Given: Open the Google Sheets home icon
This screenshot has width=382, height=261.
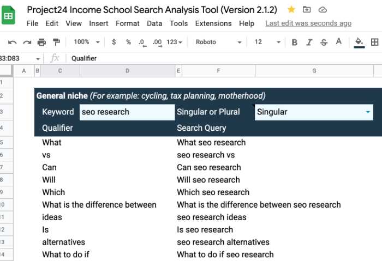Looking at the screenshot, I should [x=8, y=16].
